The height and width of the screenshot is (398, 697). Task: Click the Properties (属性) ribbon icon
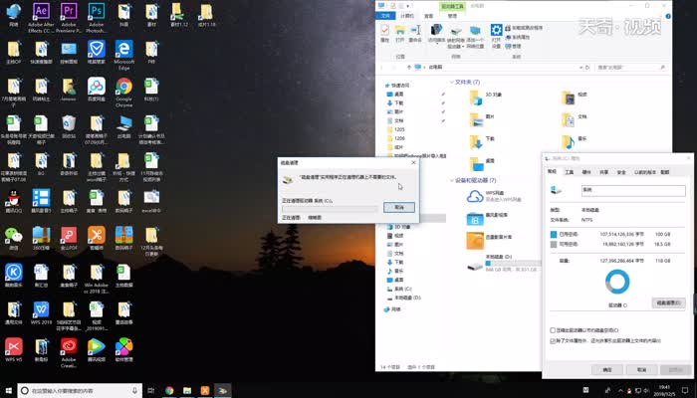coord(385,33)
